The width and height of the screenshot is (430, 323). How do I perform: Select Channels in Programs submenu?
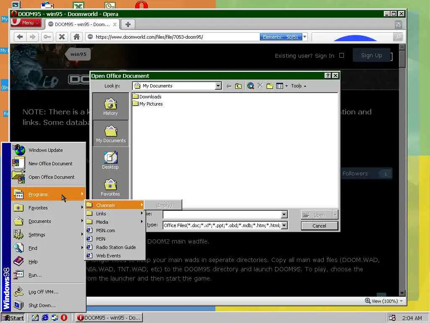click(x=115, y=205)
